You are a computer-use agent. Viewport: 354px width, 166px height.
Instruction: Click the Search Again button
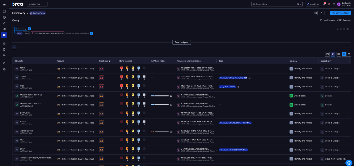[182, 42]
